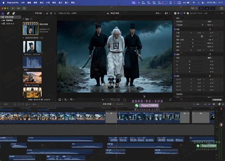This screenshot has height=161, width=225.
Task: Select the emperor in yellow robe thumbnail
Action: (x=32, y=93)
